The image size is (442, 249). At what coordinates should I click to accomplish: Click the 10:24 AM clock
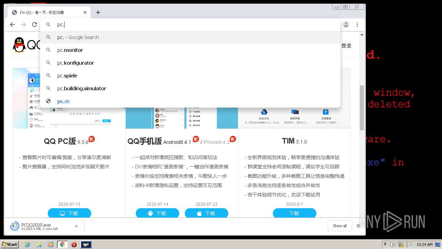424,245
